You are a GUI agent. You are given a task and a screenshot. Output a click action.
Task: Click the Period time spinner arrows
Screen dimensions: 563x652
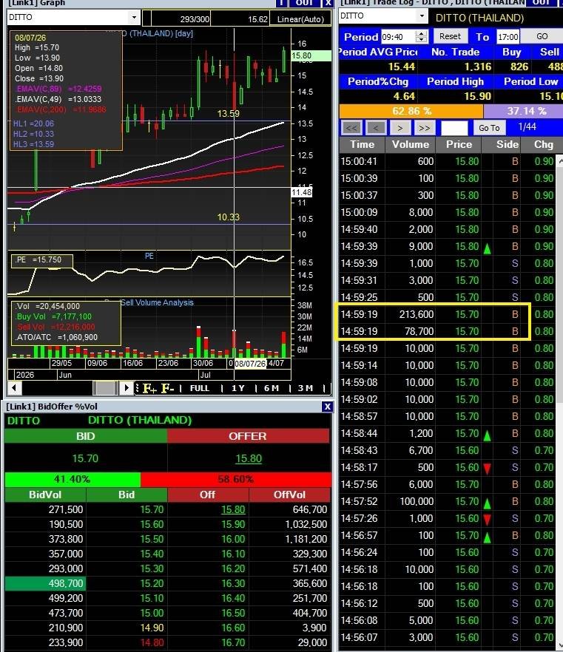click(x=421, y=37)
